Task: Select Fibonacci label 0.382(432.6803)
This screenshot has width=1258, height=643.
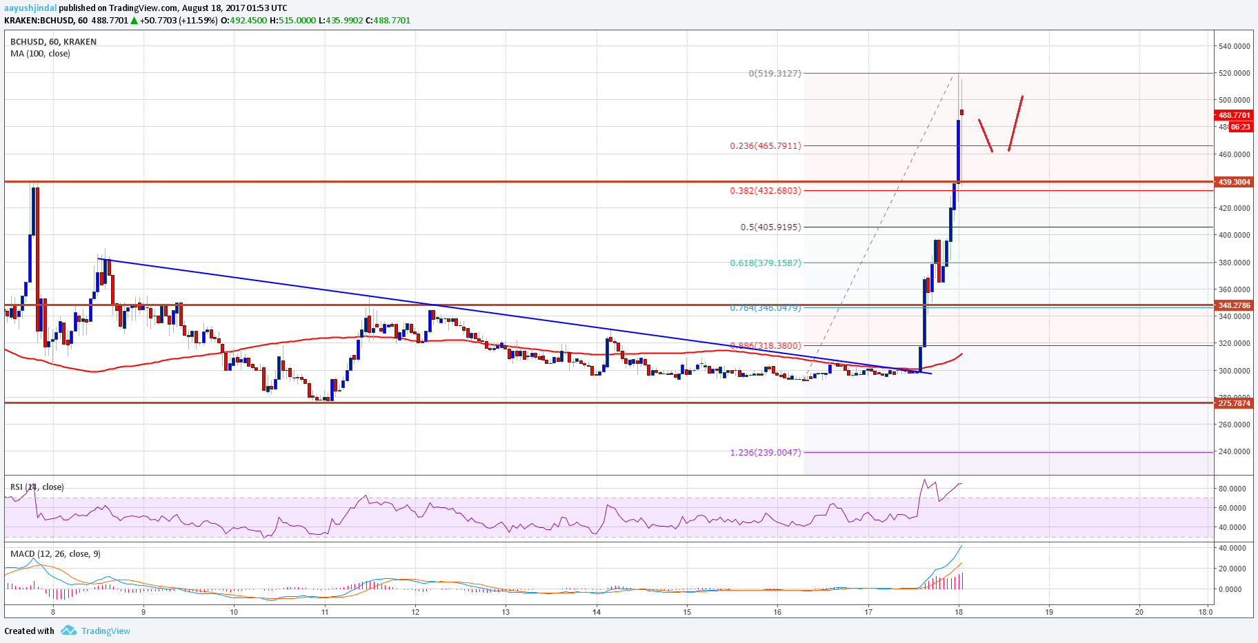Action: click(766, 190)
